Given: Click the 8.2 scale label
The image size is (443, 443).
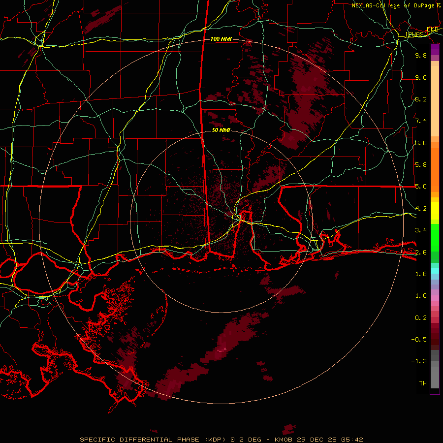Looking at the screenshot, I should click(x=421, y=99).
